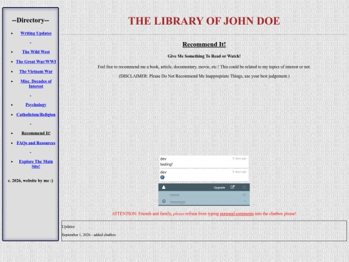349x262 pixels.
Task: Click the globe emoji in dev's message
Action: (x=162, y=177)
